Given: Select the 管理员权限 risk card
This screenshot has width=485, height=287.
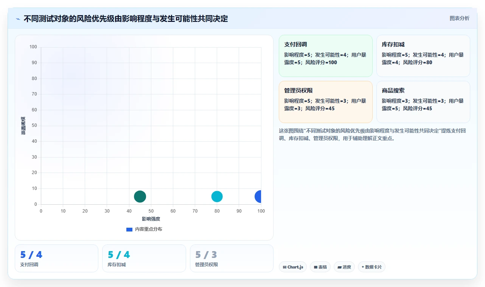Looking at the screenshot, I should 326,102.
